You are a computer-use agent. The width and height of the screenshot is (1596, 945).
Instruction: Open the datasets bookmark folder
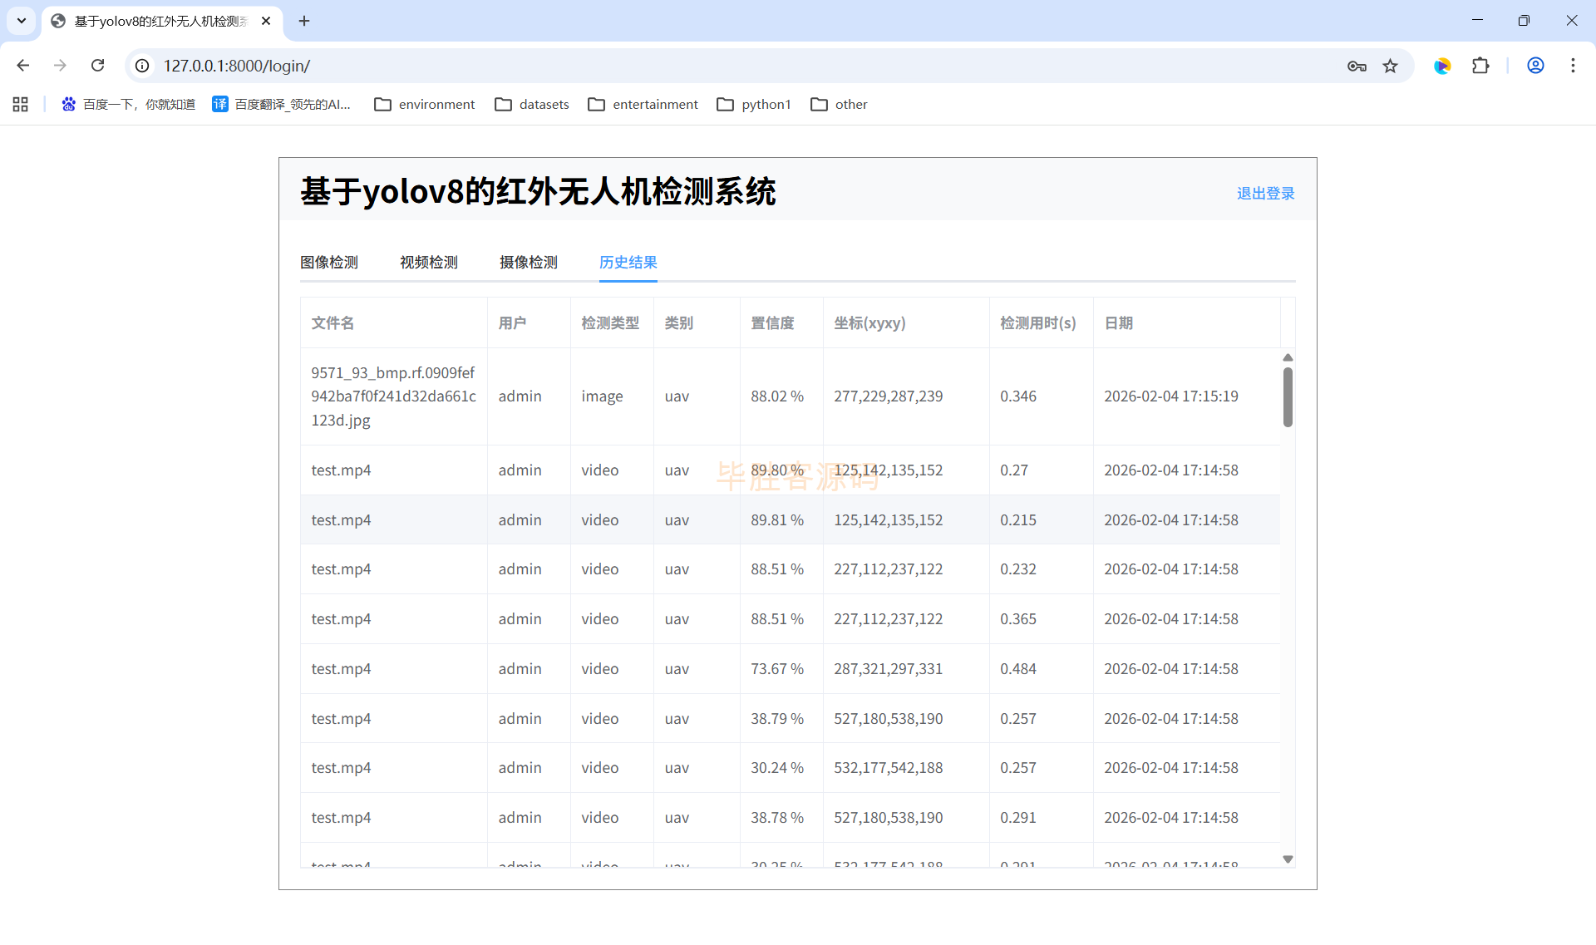tap(532, 104)
